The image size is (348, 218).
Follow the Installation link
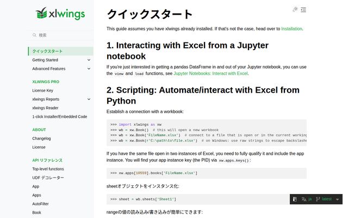291,29
